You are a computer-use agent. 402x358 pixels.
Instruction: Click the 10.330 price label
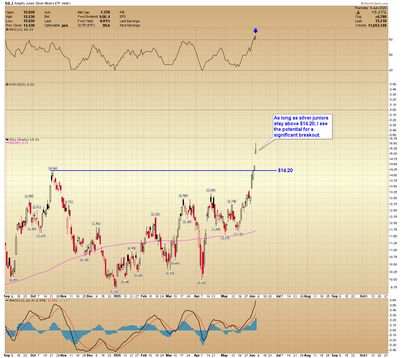170,273
